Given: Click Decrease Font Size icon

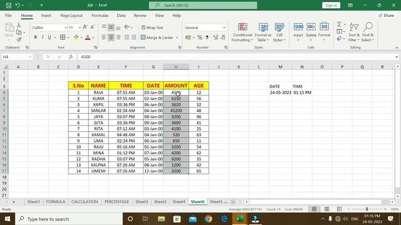Looking at the screenshot, I should point(93,27).
